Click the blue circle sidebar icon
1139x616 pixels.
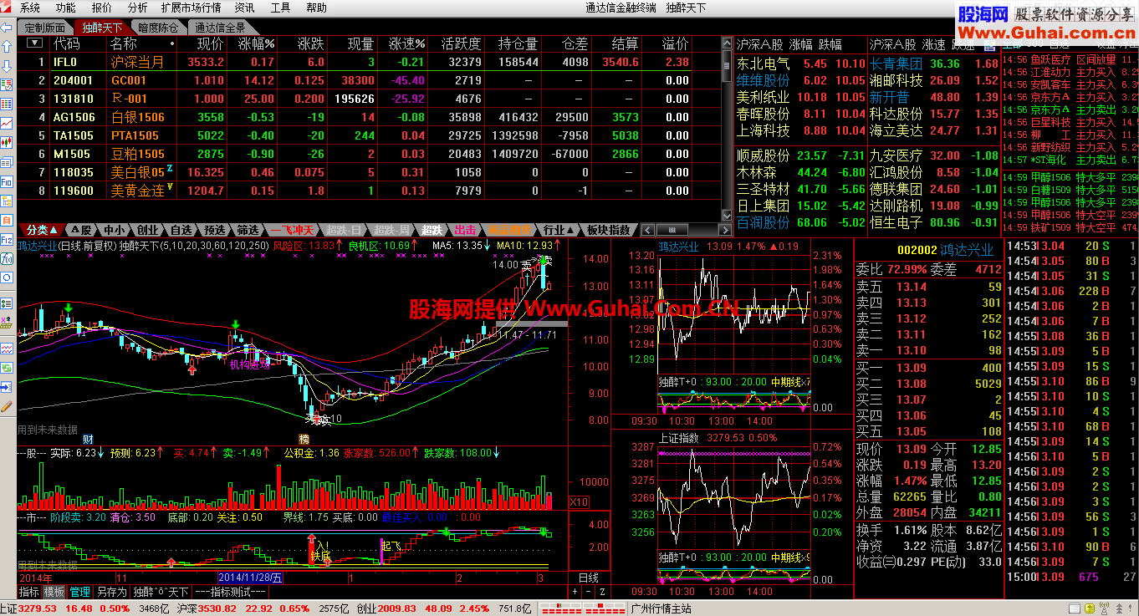click(x=7, y=278)
